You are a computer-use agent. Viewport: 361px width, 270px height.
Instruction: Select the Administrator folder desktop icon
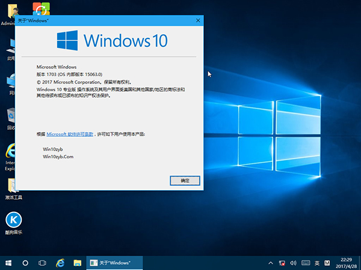pos(10,11)
